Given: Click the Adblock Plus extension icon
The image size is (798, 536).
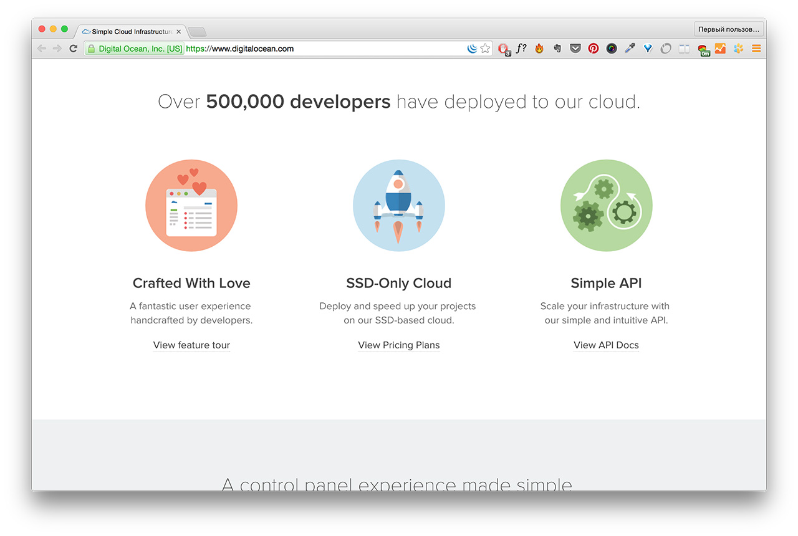Looking at the screenshot, I should coord(504,49).
